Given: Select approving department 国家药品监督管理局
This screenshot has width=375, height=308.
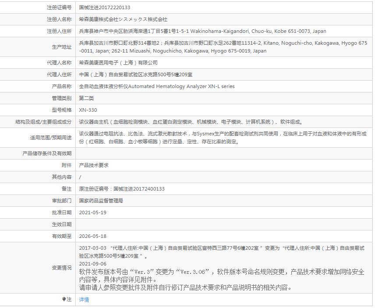Looking at the screenshot, I should pyautogui.click(x=101, y=201).
